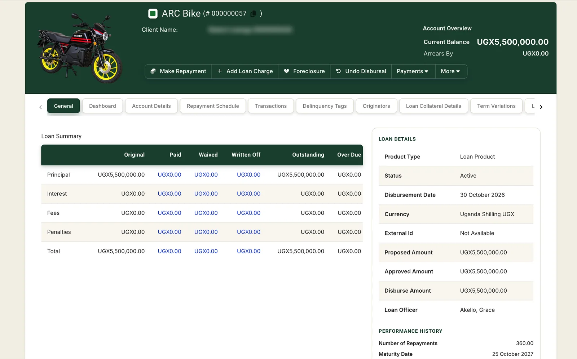Click the green active status square icon

point(153,14)
